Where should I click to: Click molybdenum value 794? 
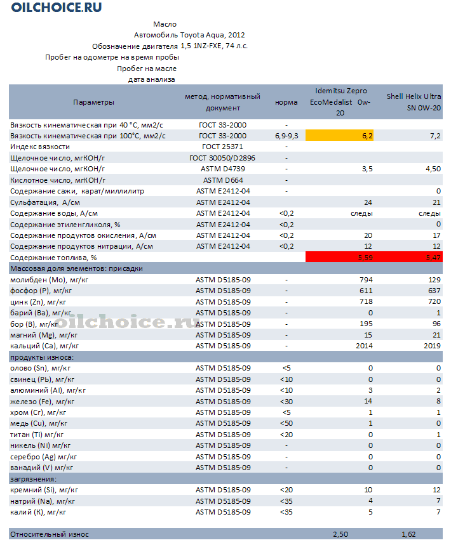tap(366, 280)
